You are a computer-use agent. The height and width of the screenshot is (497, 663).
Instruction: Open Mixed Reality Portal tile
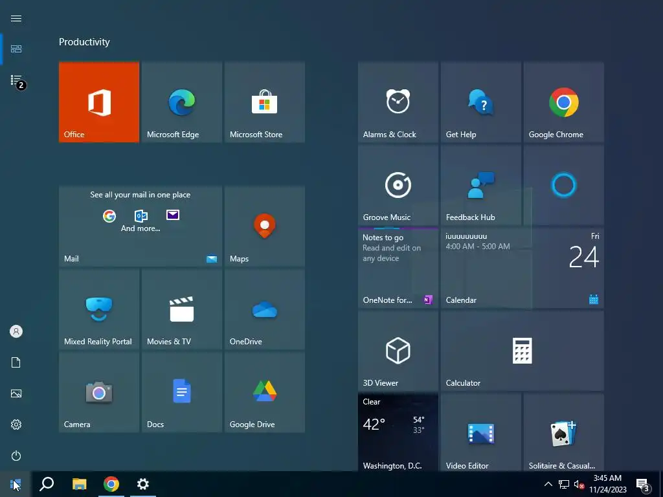click(99, 309)
